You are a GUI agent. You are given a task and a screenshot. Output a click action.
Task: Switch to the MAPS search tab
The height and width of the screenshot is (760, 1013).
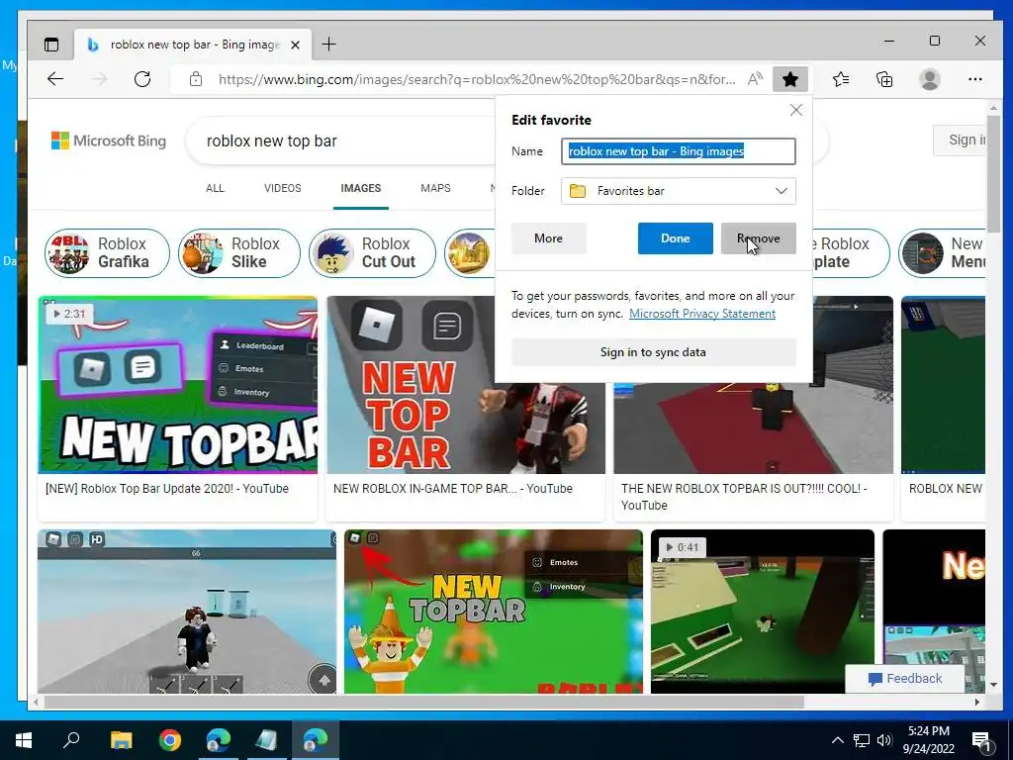click(435, 188)
